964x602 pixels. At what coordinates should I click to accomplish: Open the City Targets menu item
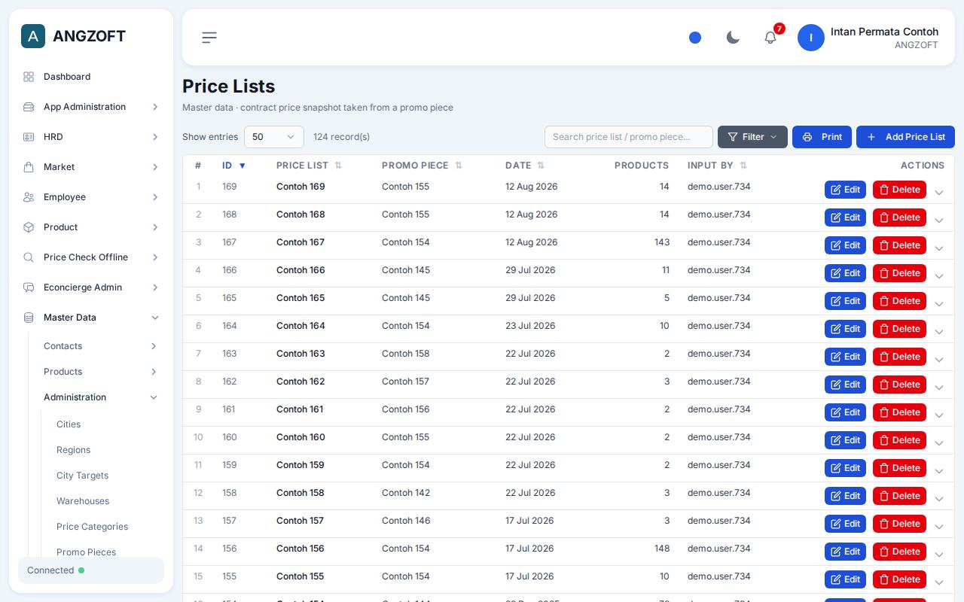pos(82,476)
